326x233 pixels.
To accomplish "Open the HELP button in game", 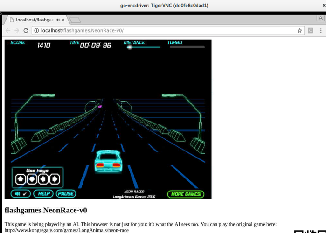I will click(x=43, y=194).
